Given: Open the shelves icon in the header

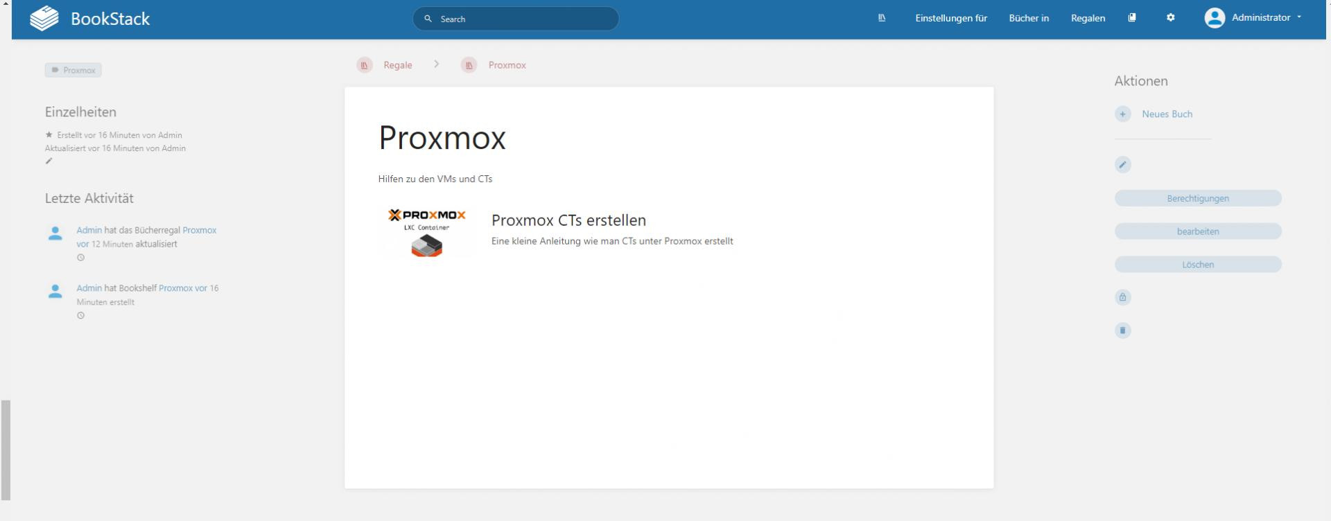Looking at the screenshot, I should click(x=882, y=18).
